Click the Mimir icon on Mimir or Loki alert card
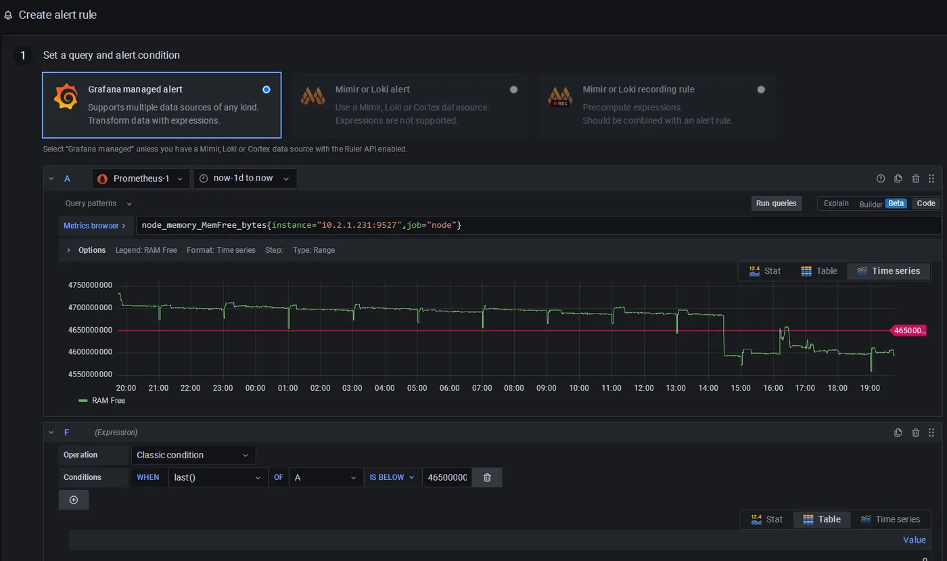The width and height of the screenshot is (947, 561). pyautogui.click(x=313, y=97)
